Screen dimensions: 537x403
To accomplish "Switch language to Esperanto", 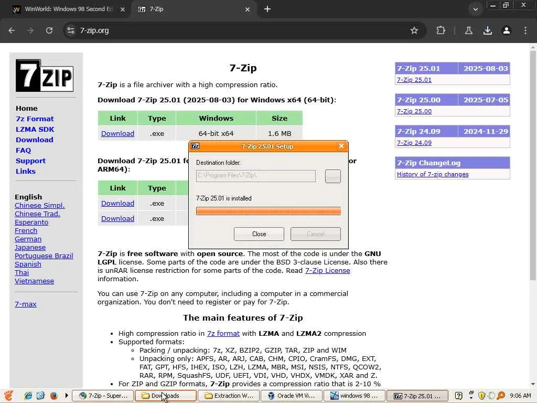I will pos(31,222).
